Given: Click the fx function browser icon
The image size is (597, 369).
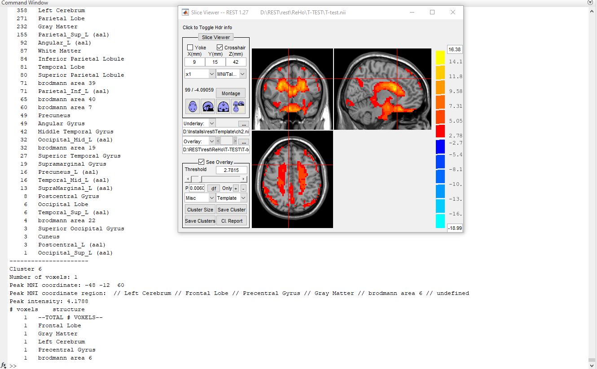Looking at the screenshot, I should point(4,365).
